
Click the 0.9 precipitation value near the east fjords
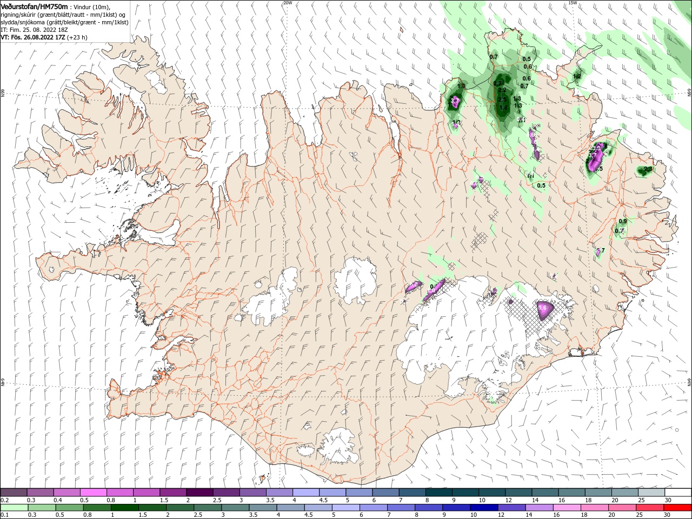point(623,221)
